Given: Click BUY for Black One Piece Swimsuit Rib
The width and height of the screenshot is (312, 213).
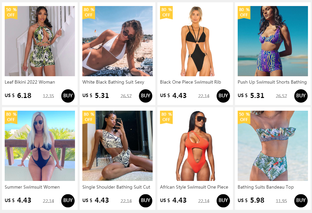Looking at the screenshot, I should [223, 96].
